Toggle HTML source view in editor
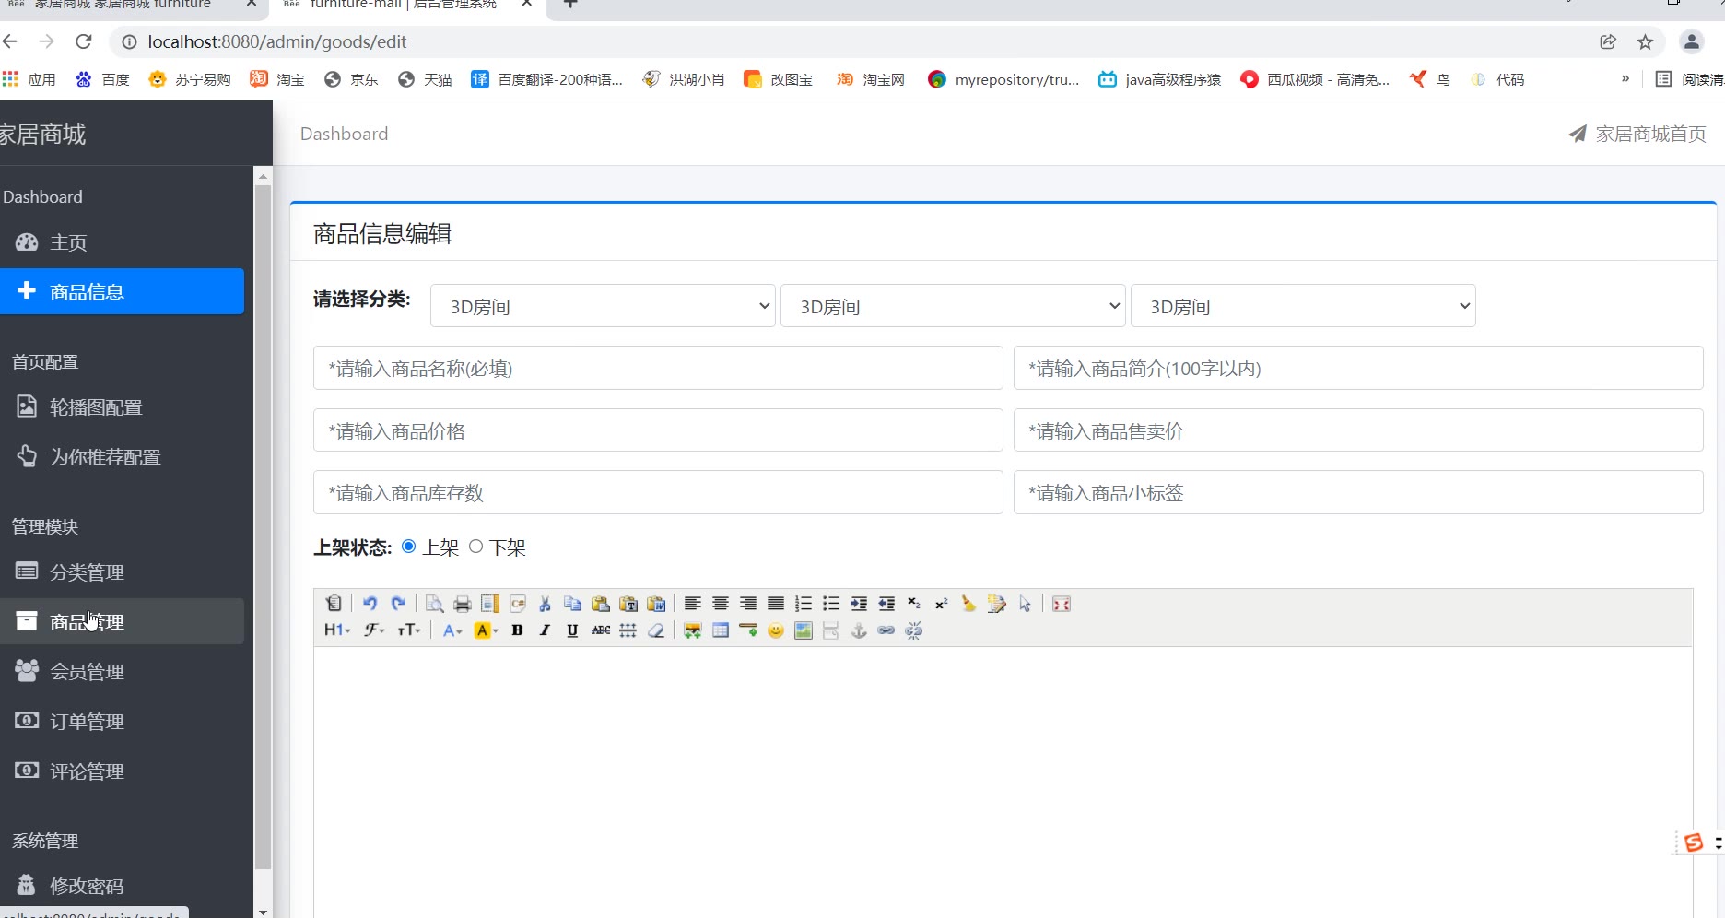The height and width of the screenshot is (918, 1725). (334, 604)
